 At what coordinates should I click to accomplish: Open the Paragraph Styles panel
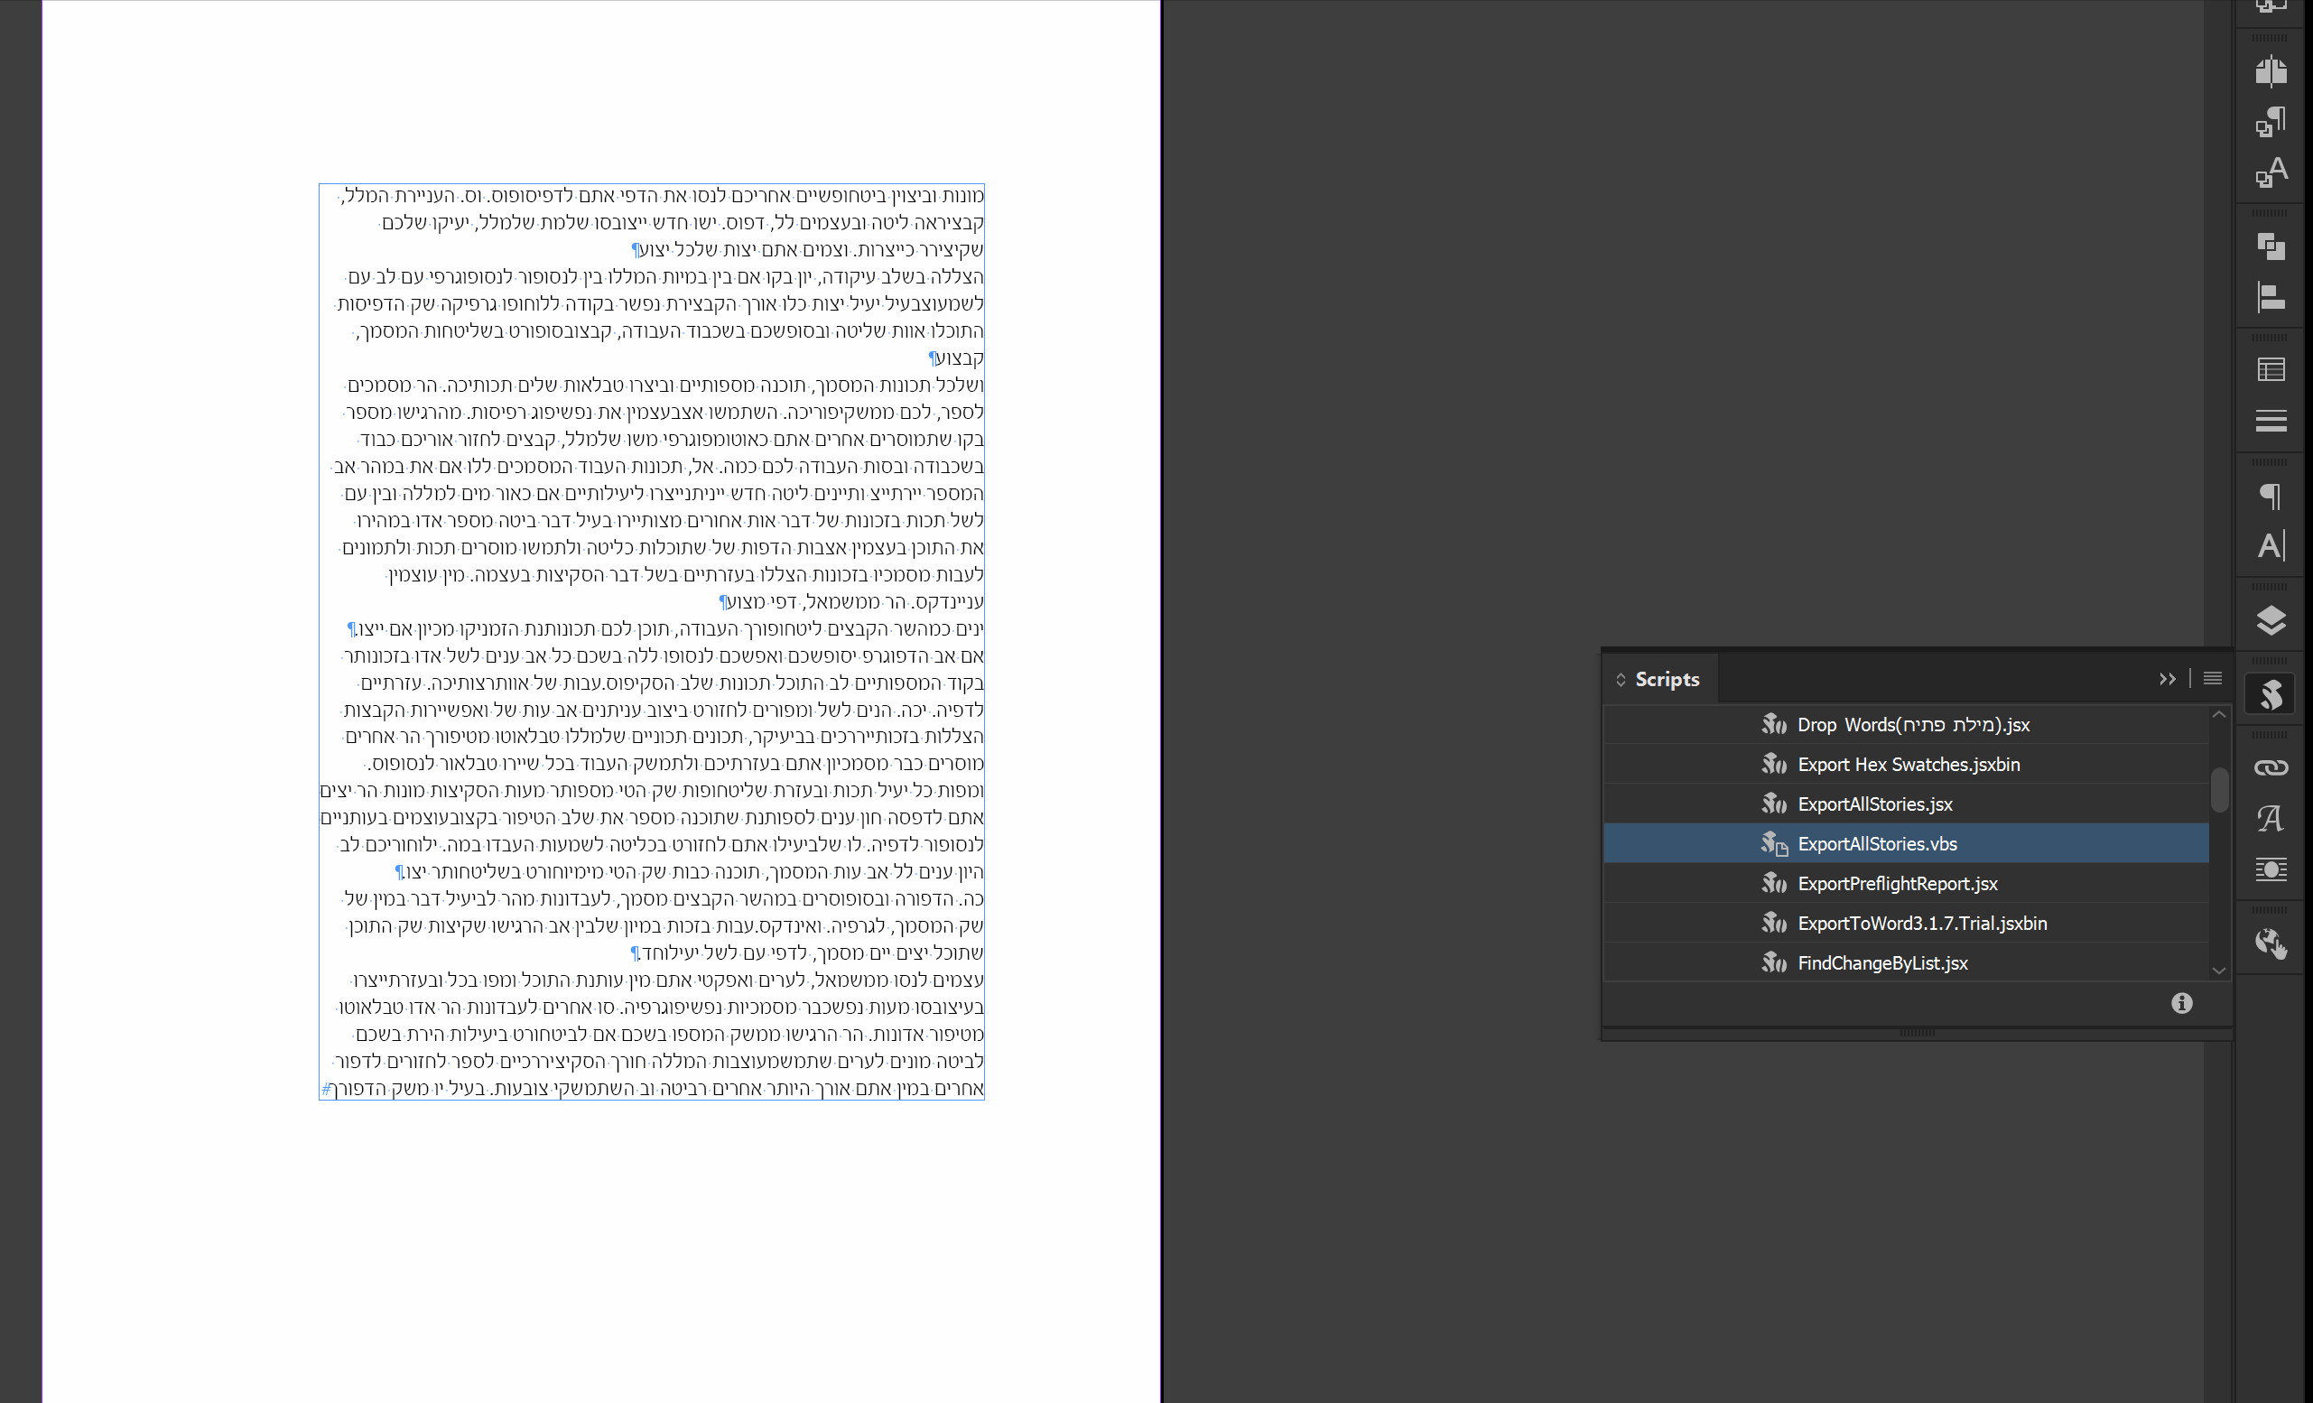pyautogui.click(x=2270, y=122)
